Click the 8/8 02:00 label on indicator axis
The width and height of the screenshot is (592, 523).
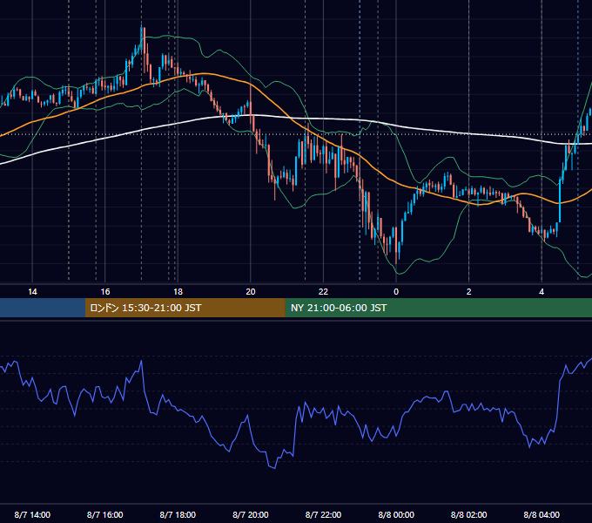pos(469,514)
